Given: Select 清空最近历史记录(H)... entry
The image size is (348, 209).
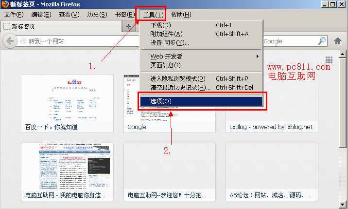Looking at the screenshot, I should (201, 88).
